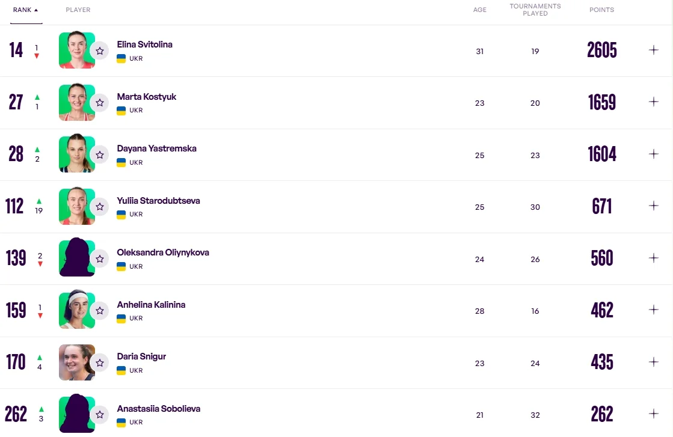Toggle the favorite star for Marta Kostyuk
This screenshot has height=437, width=673.
point(100,103)
